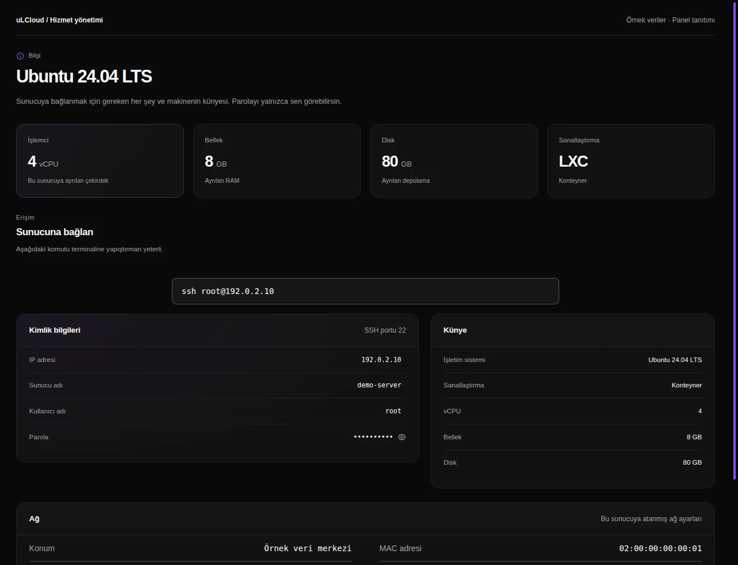Viewport: 738px width, 565px height.
Task: Reveal password with the eye icon
Action: 402,437
